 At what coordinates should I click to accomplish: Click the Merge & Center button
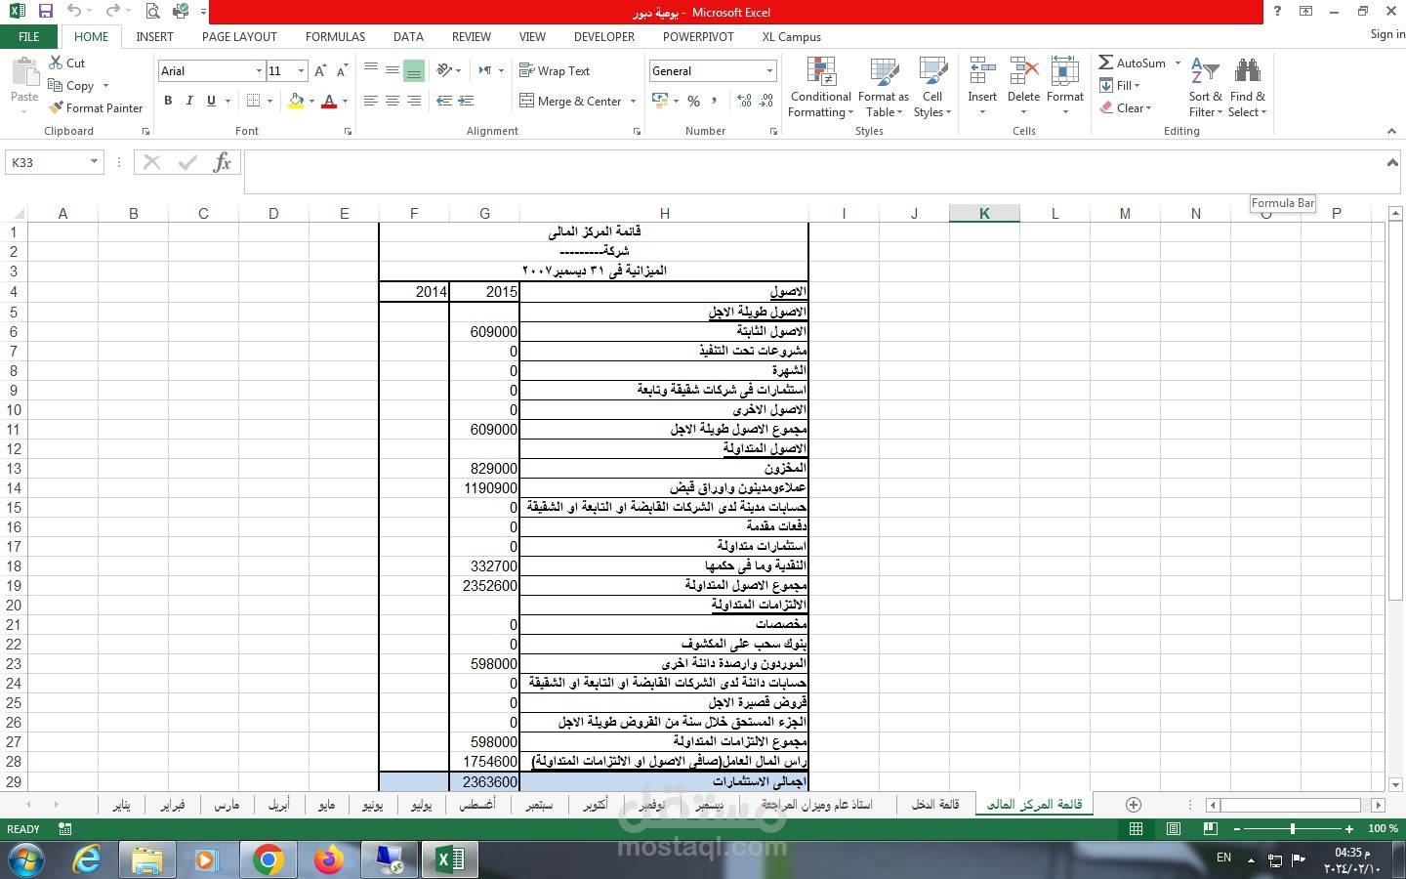click(x=571, y=101)
